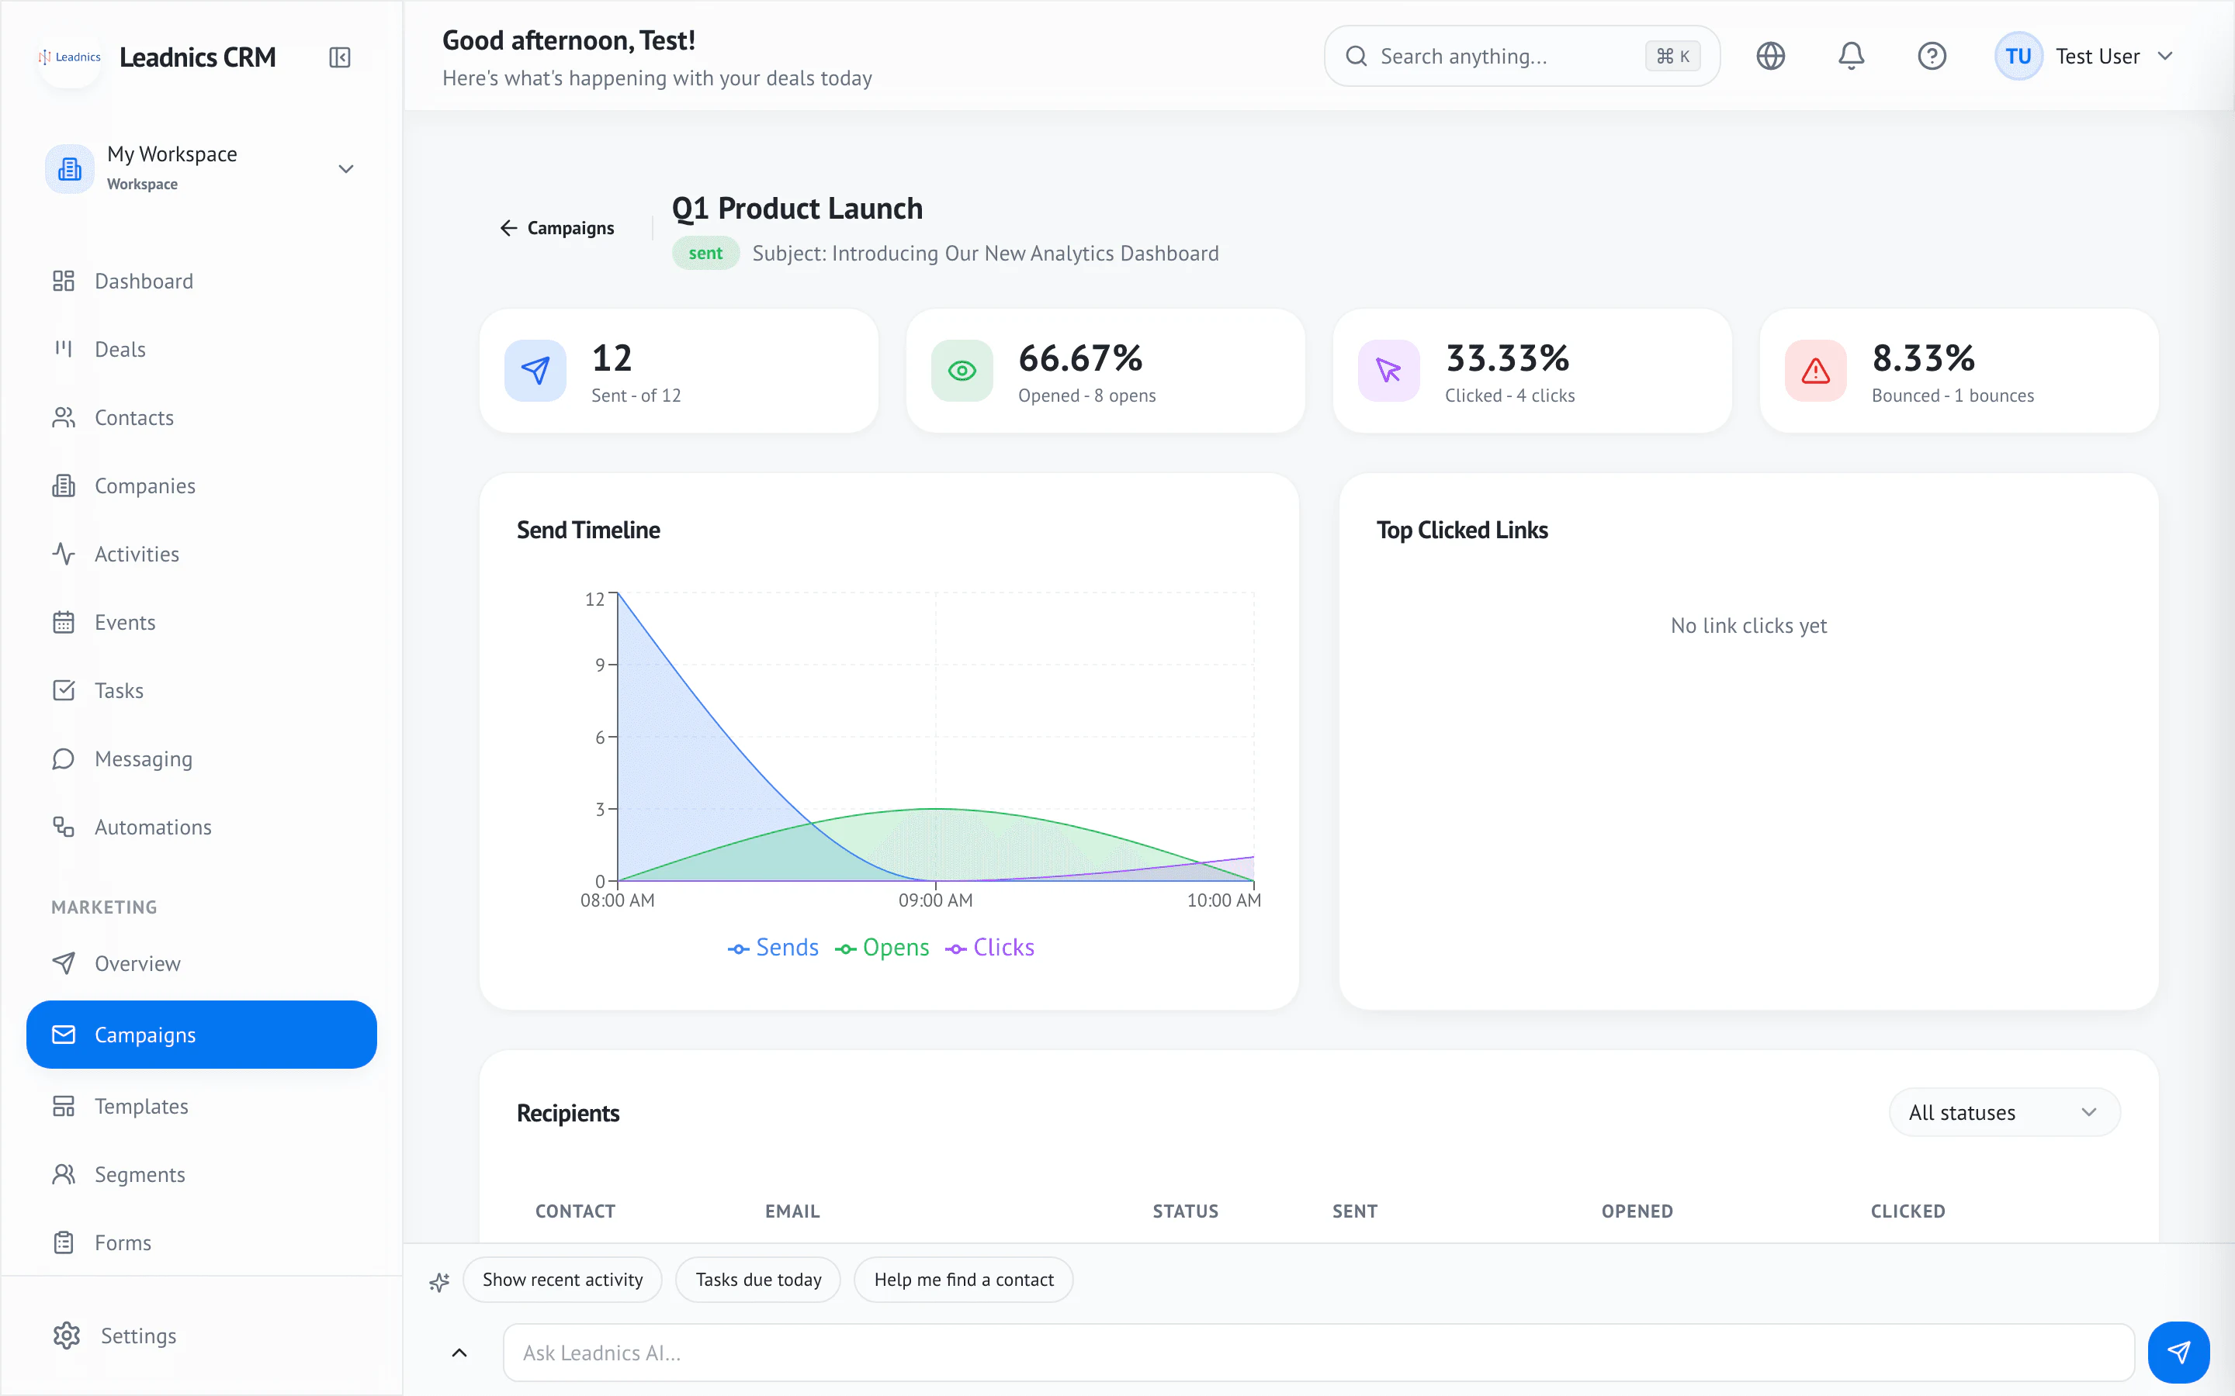Open the All statuses filter dropdown
Viewport: 2235px width, 1396px height.
2004,1113
